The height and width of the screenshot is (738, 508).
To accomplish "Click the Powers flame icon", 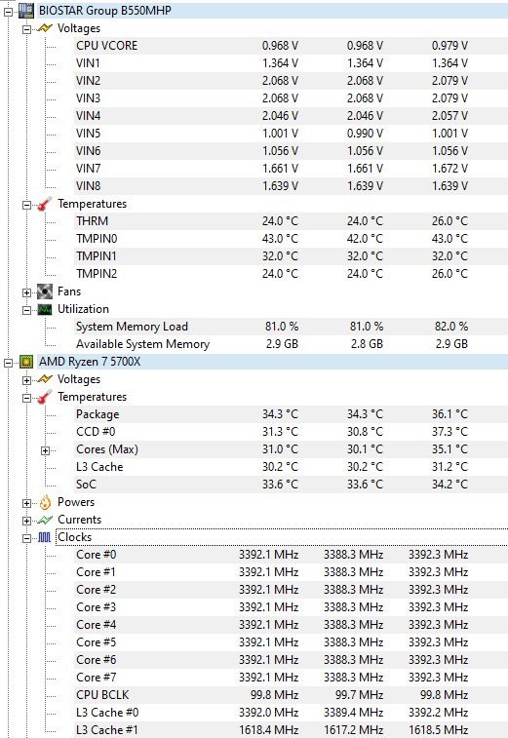I will point(45,502).
